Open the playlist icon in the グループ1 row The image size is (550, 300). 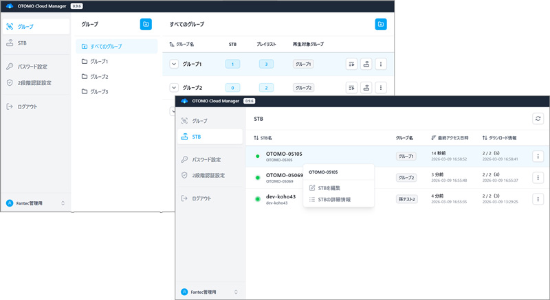351,64
